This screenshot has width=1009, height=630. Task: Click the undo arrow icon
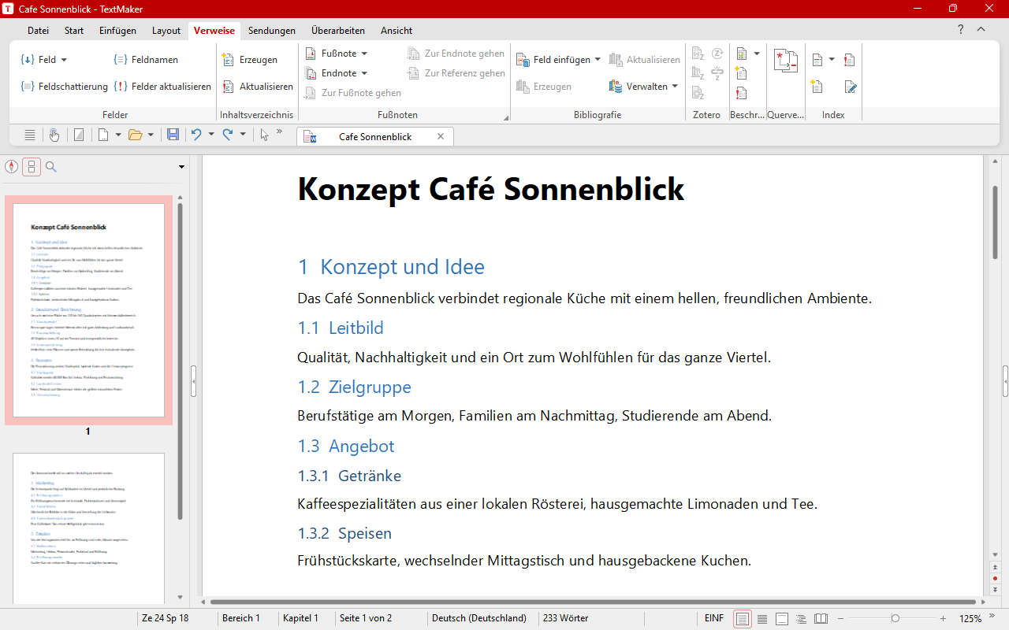(196, 135)
